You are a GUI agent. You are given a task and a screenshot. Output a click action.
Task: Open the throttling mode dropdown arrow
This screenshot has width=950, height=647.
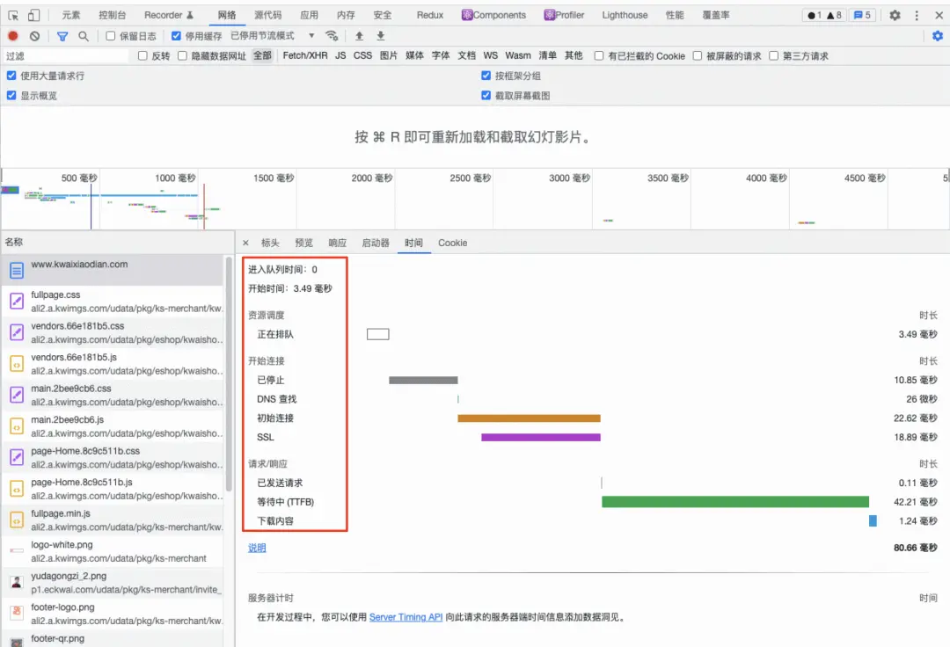click(x=311, y=36)
